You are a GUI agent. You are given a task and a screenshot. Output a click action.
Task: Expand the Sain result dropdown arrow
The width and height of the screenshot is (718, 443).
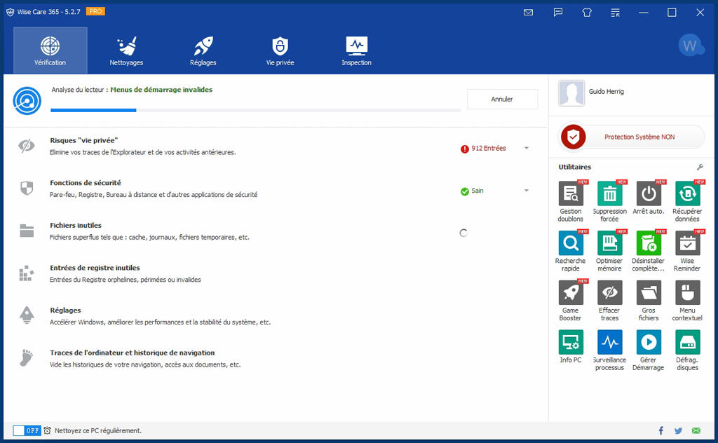(x=527, y=191)
